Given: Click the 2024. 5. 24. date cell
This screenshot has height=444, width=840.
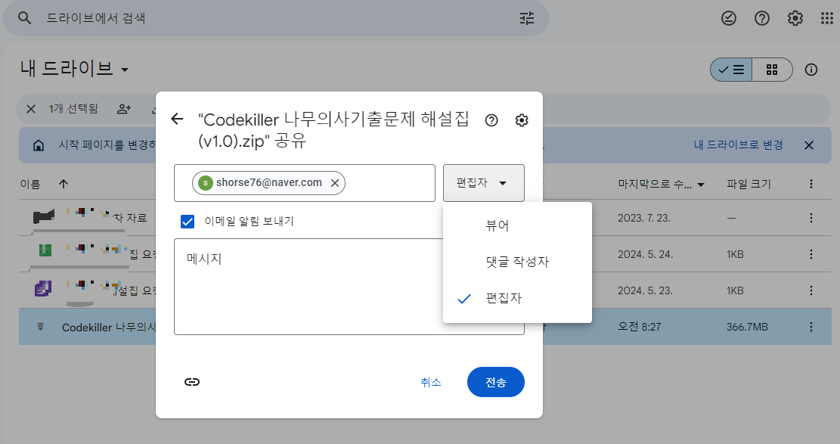Looking at the screenshot, I should (x=645, y=254).
